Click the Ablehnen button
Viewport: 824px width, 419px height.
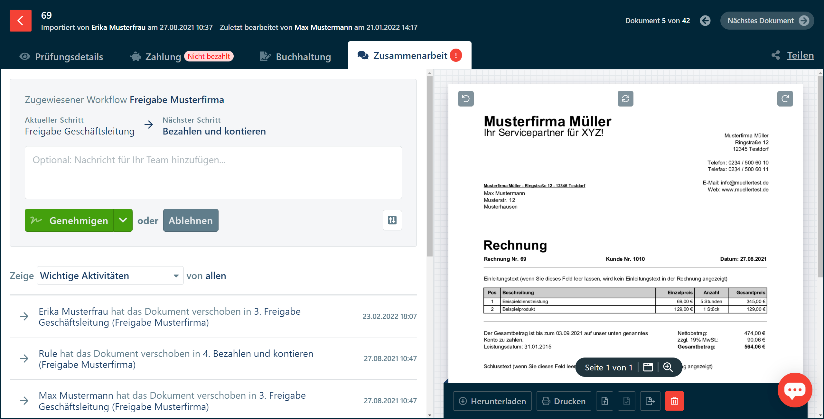click(191, 220)
